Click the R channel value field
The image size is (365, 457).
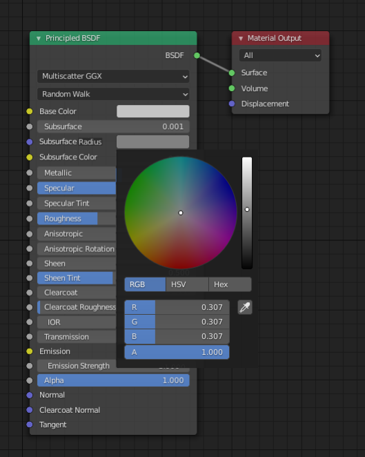[x=177, y=307]
